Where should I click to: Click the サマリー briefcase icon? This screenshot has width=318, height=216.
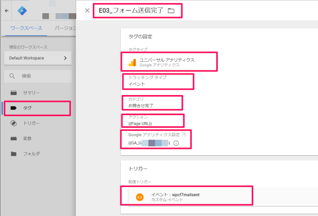(14, 93)
